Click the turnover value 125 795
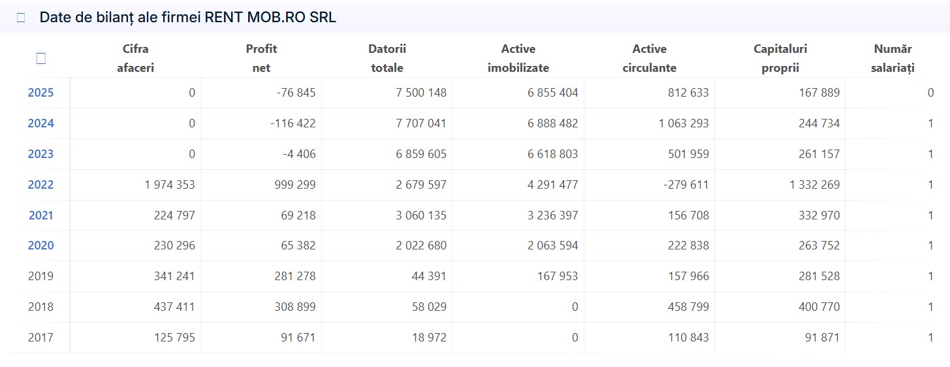 point(174,338)
